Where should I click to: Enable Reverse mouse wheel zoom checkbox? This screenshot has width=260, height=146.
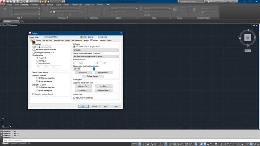tap(74, 83)
